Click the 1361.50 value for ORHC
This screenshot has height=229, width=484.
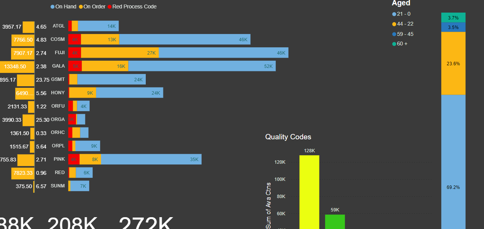tap(20, 133)
